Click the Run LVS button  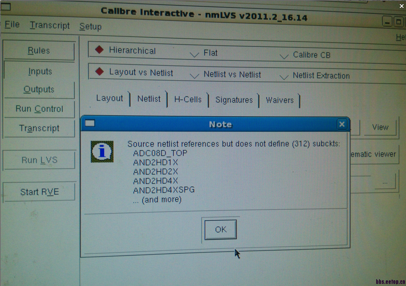[39, 160]
